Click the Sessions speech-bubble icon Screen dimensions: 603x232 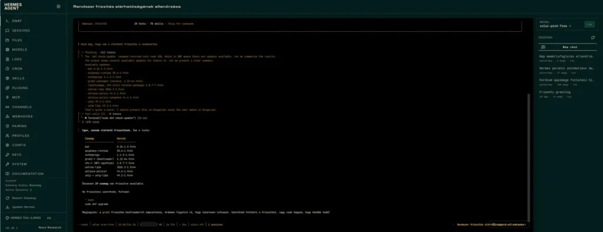(7, 31)
